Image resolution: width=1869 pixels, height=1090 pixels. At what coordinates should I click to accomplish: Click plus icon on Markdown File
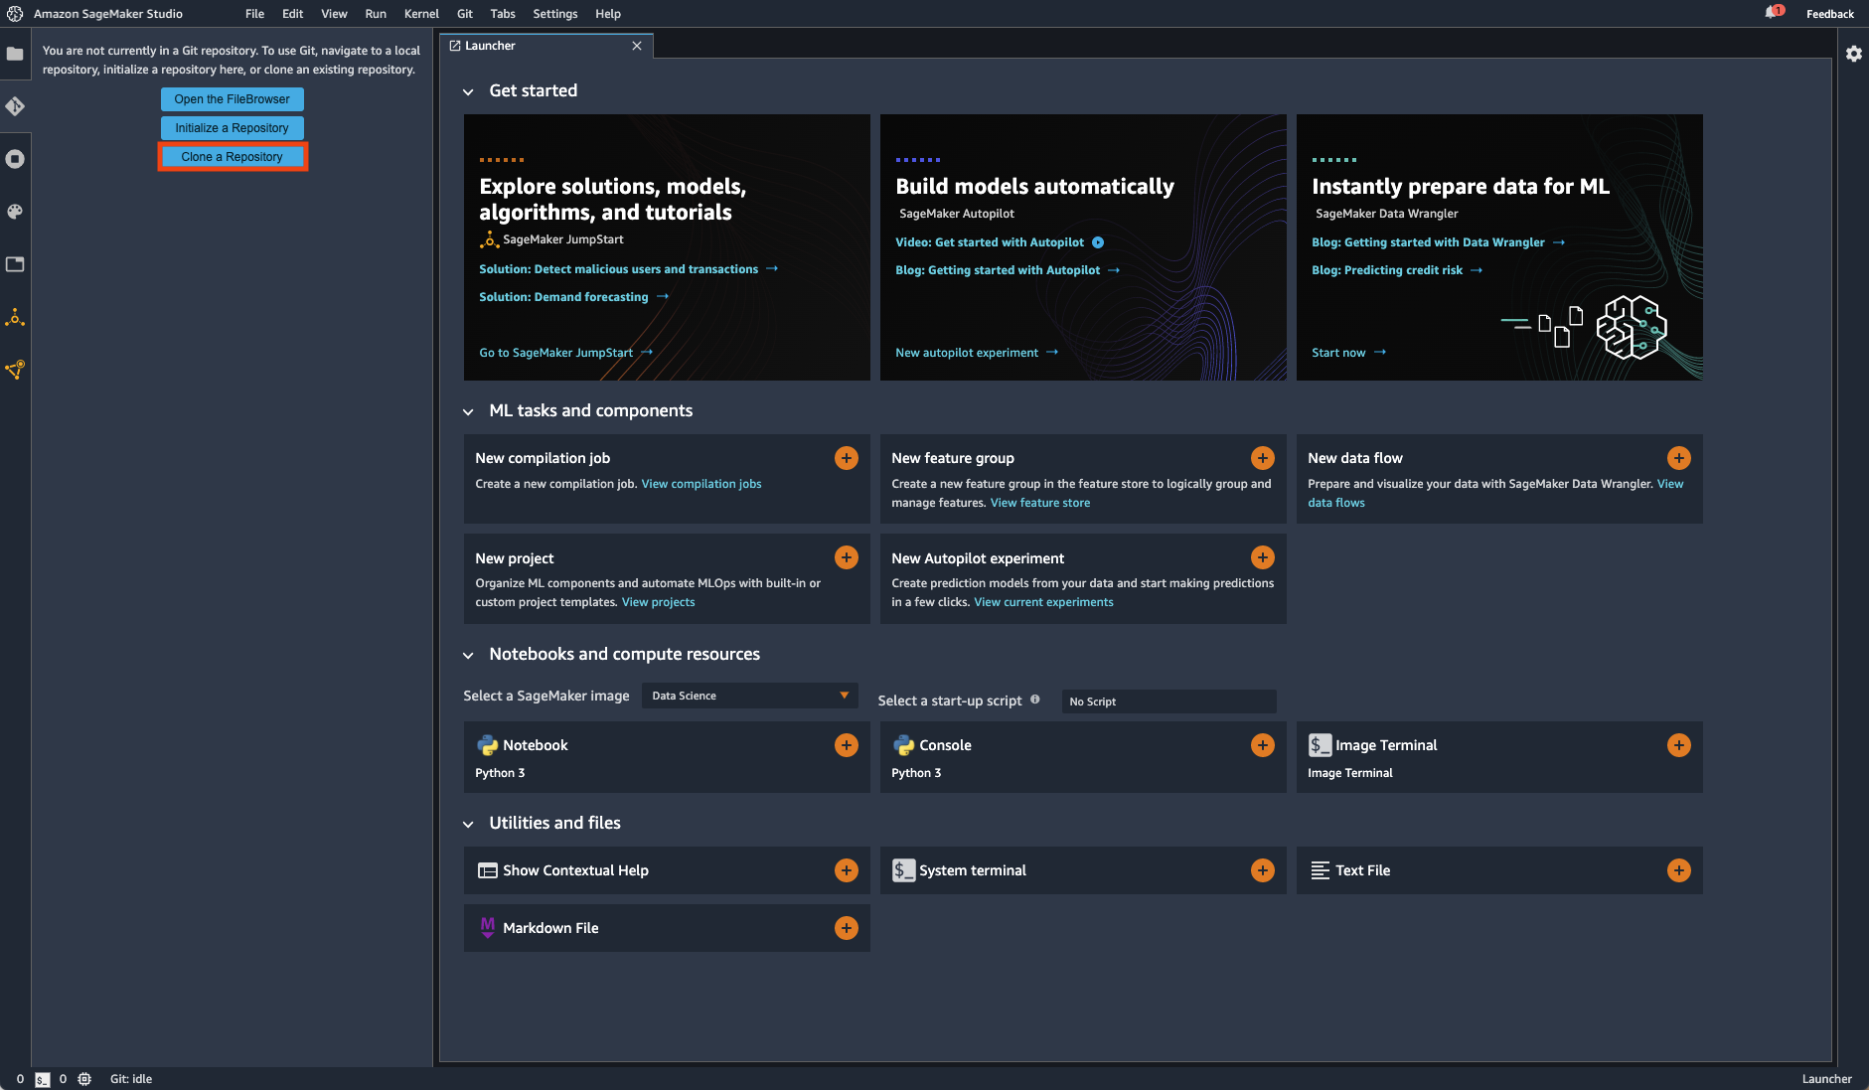(847, 928)
